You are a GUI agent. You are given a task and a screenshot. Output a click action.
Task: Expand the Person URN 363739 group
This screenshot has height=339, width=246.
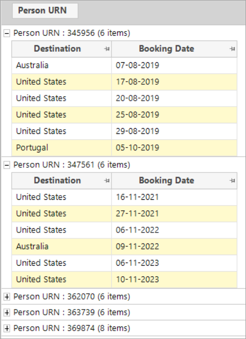(7, 313)
